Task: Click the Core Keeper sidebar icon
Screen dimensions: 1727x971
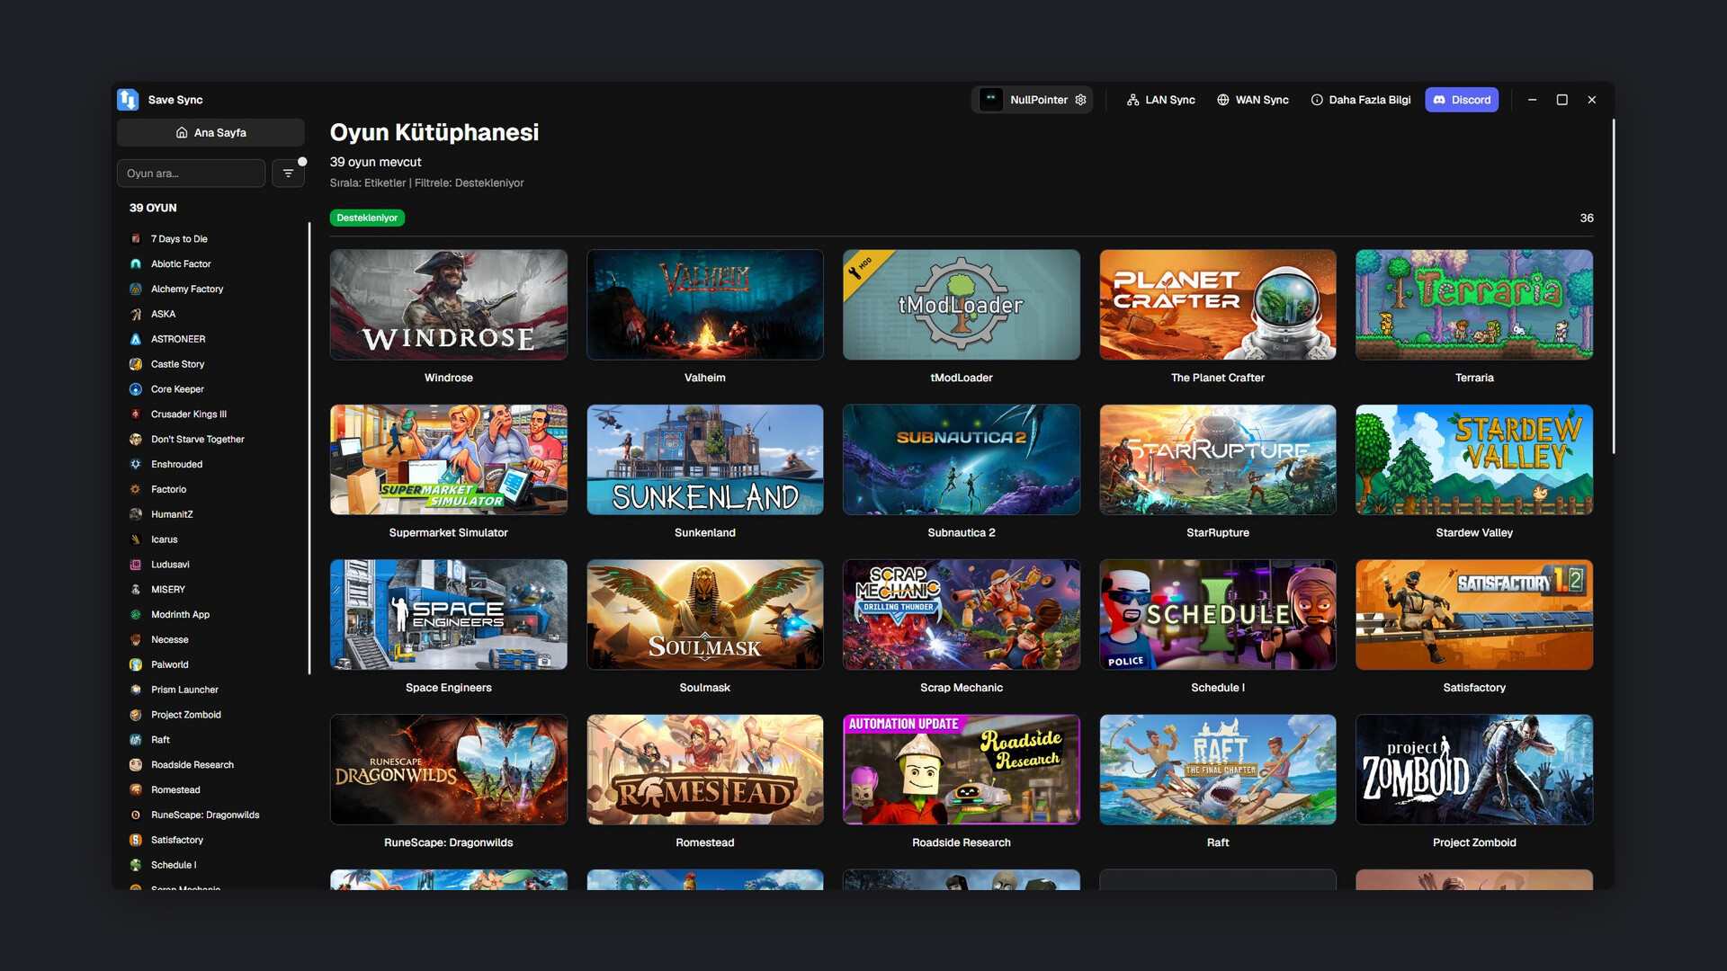Action: point(136,389)
